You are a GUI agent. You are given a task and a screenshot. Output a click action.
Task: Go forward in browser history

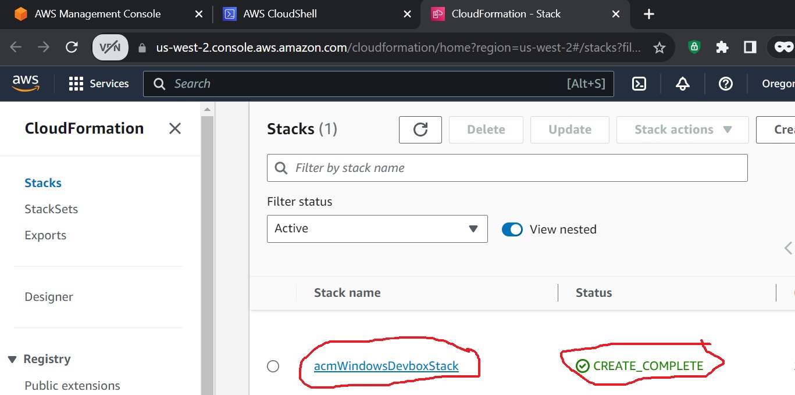pos(44,47)
